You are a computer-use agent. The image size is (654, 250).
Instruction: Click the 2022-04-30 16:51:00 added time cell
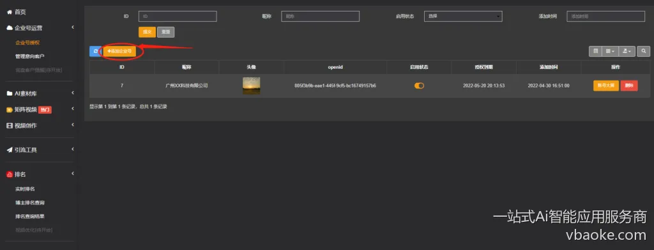pos(549,86)
